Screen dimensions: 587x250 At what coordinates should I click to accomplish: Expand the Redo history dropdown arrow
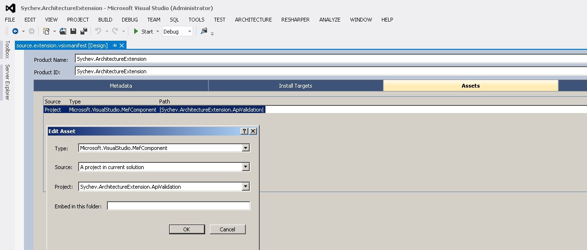pos(123,32)
